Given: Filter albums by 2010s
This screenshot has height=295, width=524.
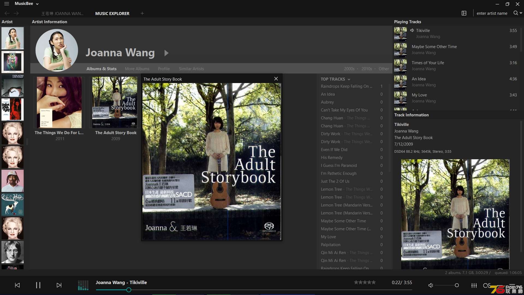Looking at the screenshot, I should pyautogui.click(x=367, y=69).
